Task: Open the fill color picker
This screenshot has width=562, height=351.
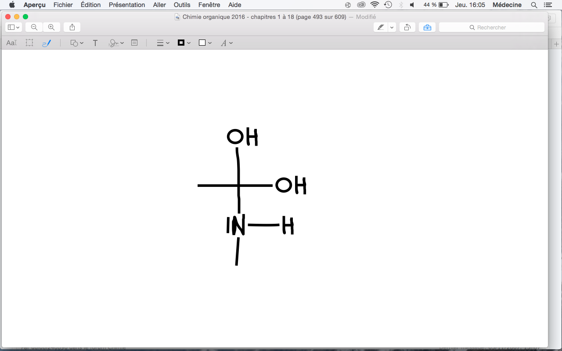Action: tap(205, 43)
